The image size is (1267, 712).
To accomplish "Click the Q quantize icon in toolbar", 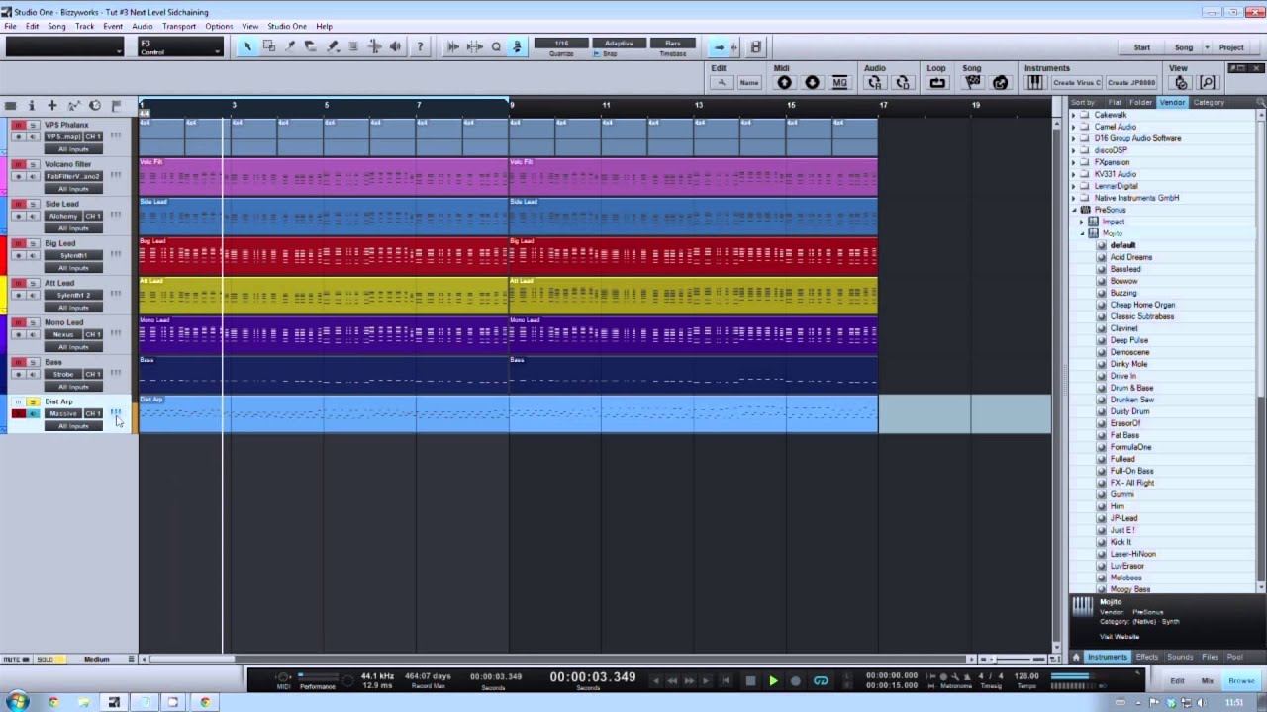I will (x=496, y=46).
